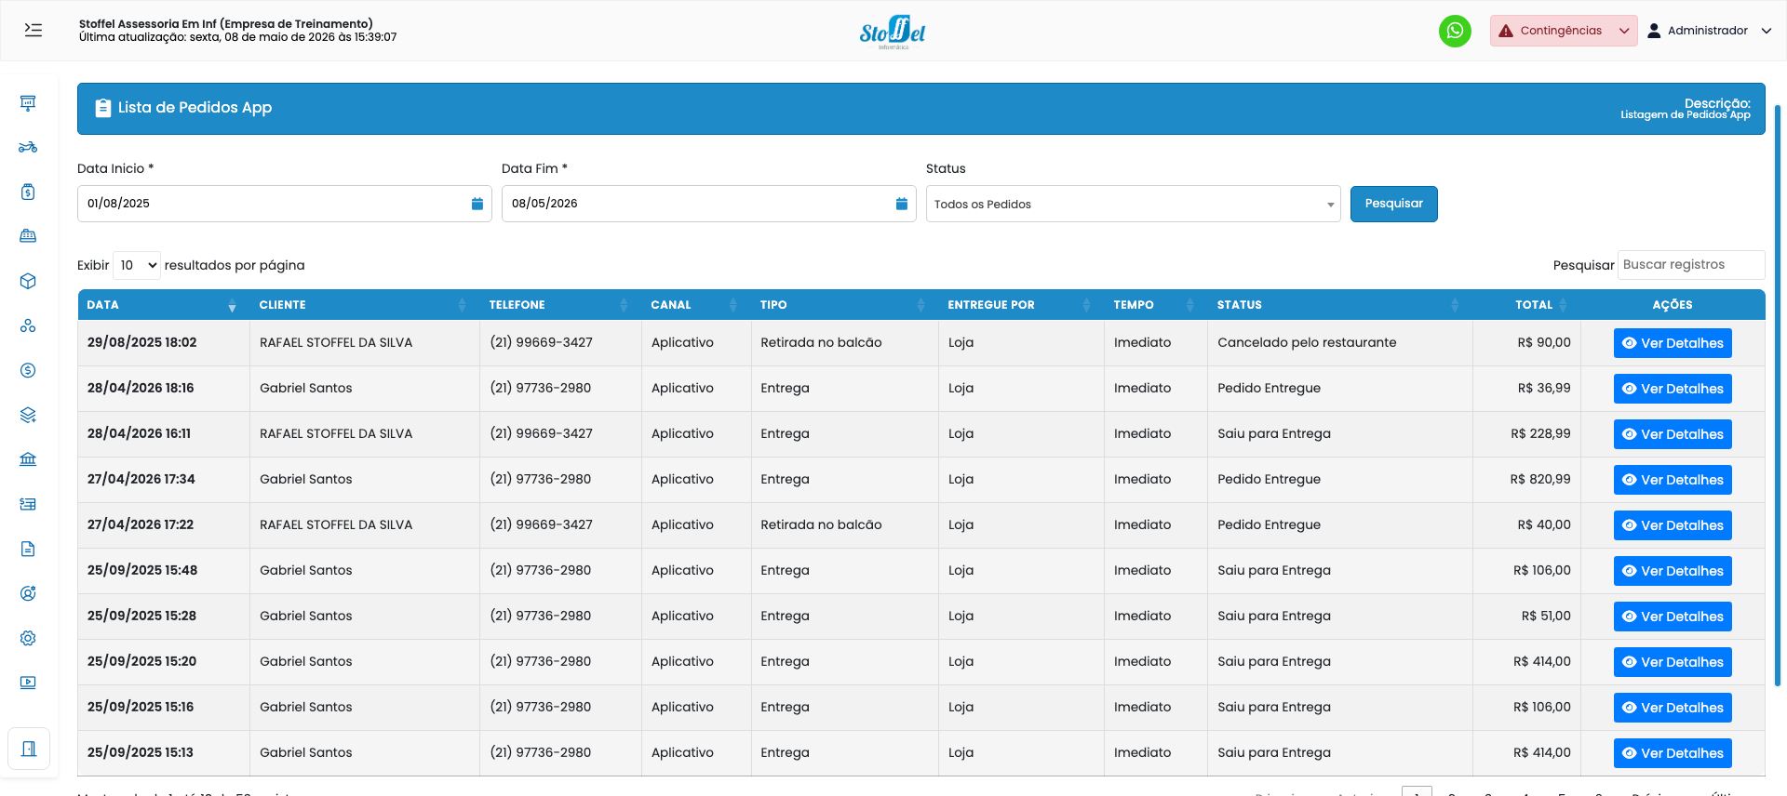Focus the Data Inicio date field
The width and height of the screenshot is (1787, 796).
pos(284,204)
